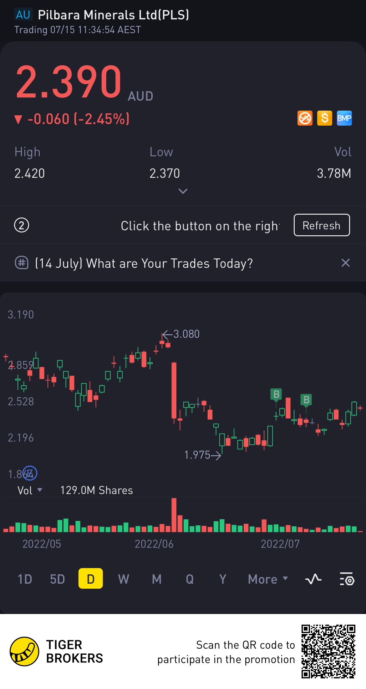Tap the orange no-shorting badge icon

(305, 118)
